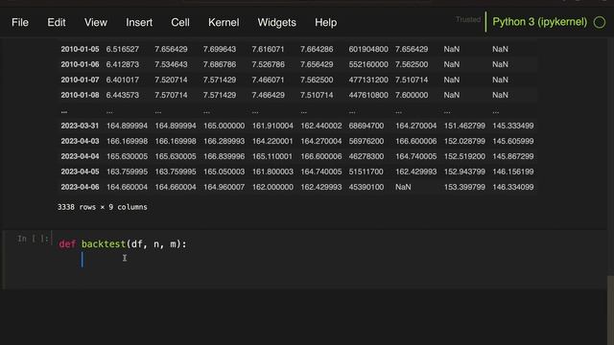Click cell value 152.943799
The image size is (614, 345).
464,172
